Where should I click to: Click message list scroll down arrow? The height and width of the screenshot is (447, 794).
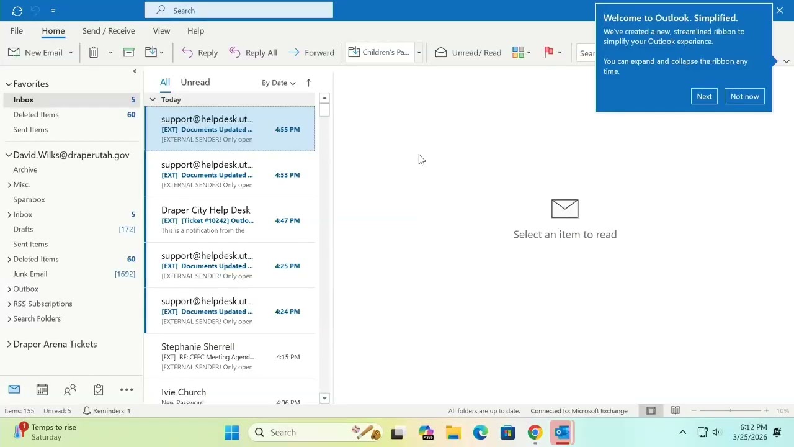[x=324, y=398]
